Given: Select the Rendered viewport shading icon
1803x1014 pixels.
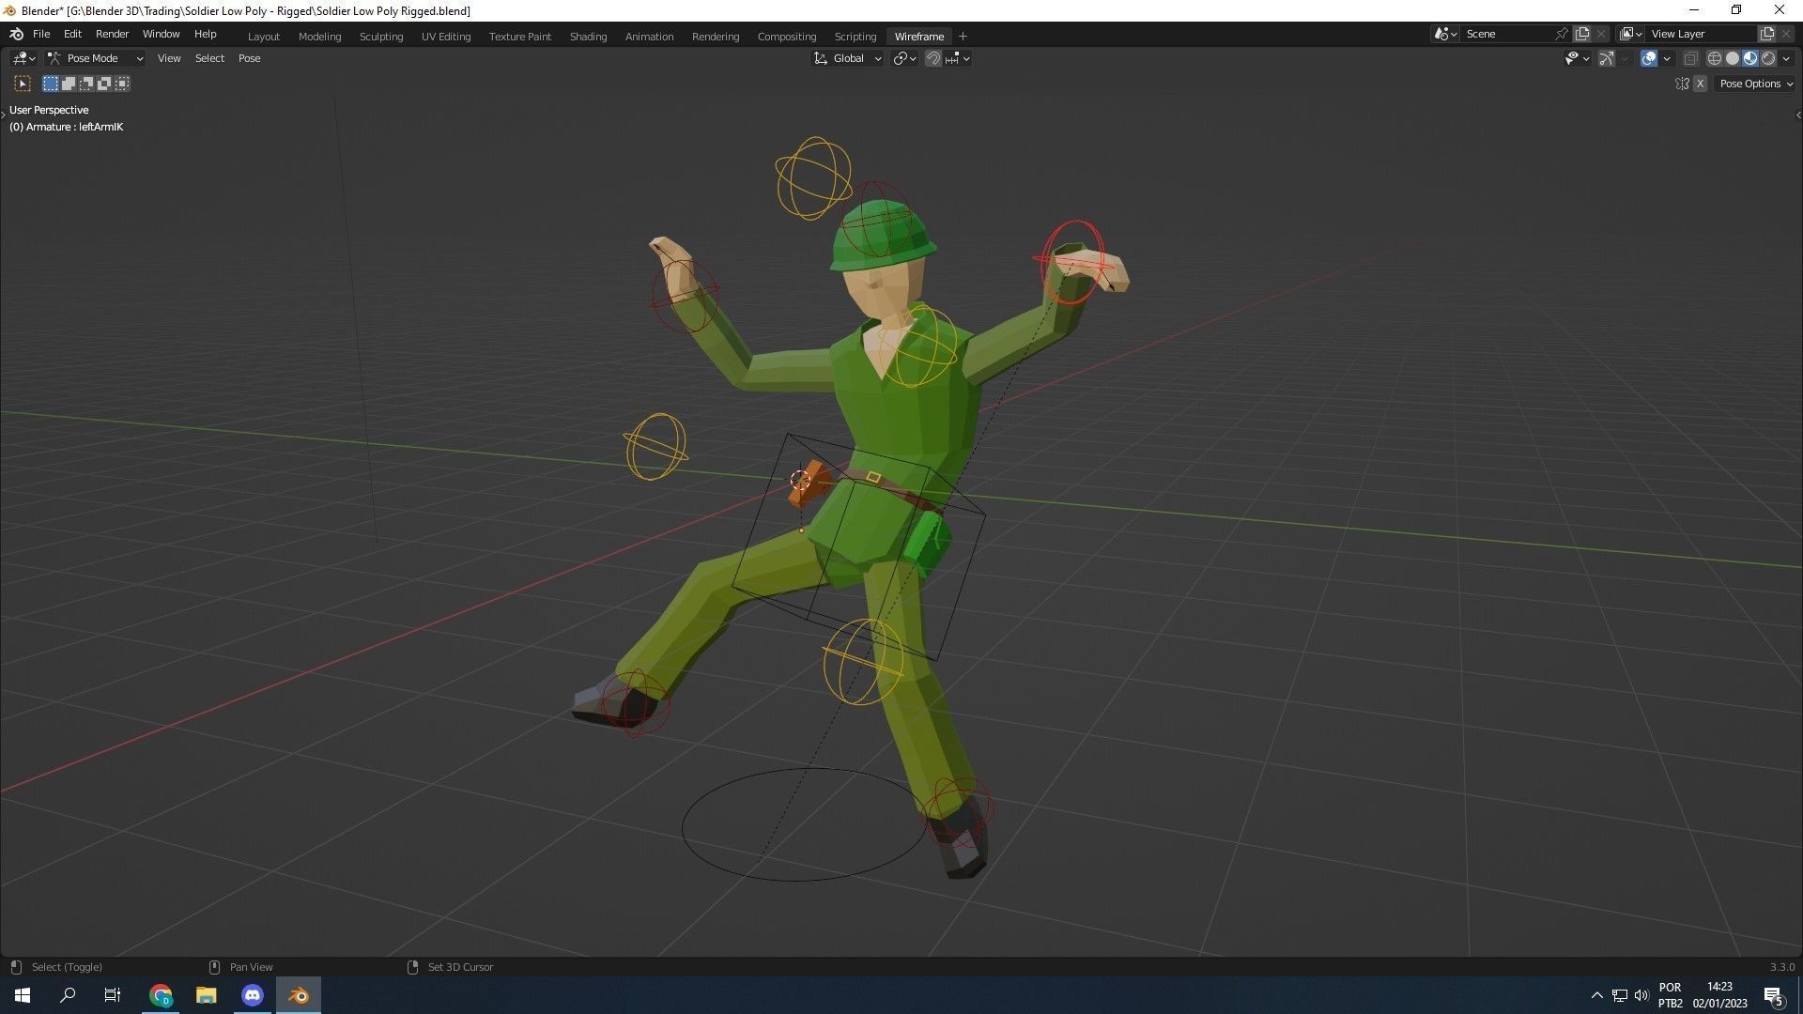Looking at the screenshot, I should pyautogui.click(x=1769, y=58).
